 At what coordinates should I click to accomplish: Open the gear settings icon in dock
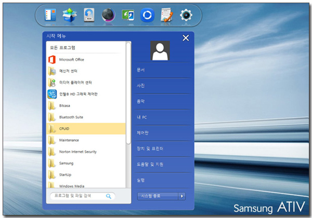point(186,15)
